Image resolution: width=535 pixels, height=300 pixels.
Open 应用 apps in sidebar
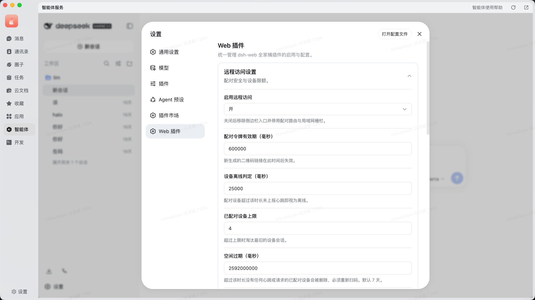[19, 116]
